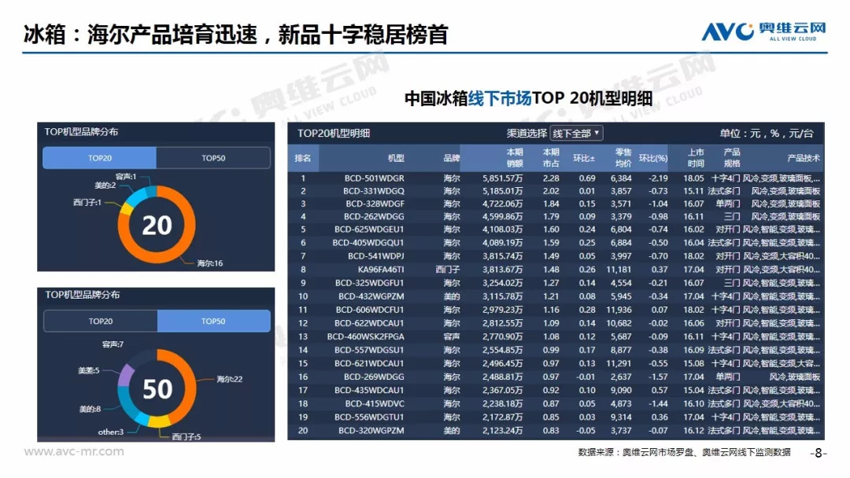Select model BCD-269WDGG in the table
850x478 pixels.
[374, 377]
